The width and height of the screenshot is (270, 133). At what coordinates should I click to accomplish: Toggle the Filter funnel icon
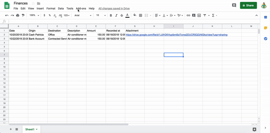(205, 15)
